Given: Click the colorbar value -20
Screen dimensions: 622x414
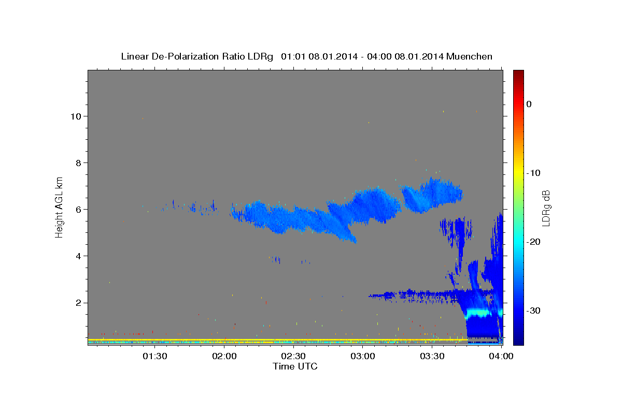Looking at the screenshot, I should (534, 242).
